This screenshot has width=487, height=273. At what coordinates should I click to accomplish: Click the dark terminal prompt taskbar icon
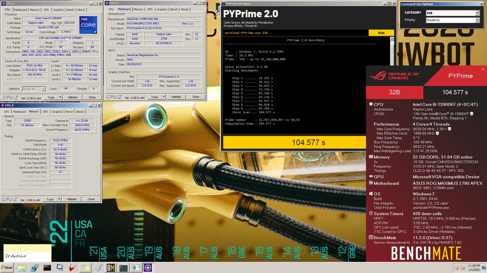[123, 268]
